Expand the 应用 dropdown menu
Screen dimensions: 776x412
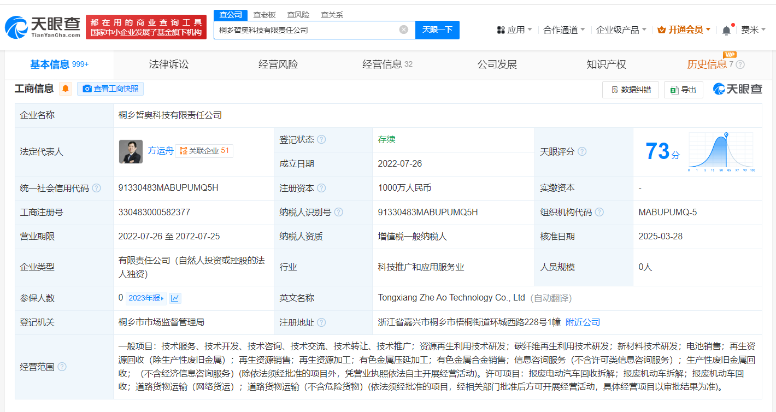click(514, 30)
